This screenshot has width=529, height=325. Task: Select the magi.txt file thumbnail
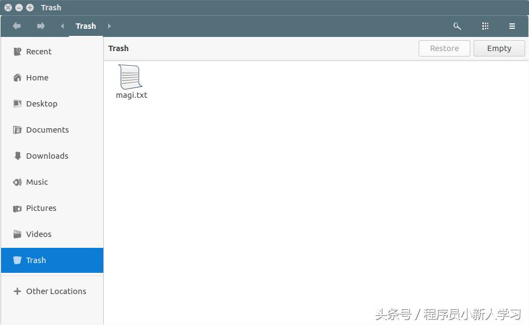(130, 82)
